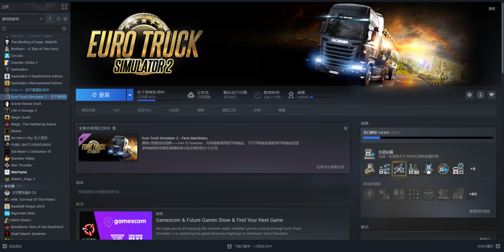This screenshot has width=504, height=252.
Task: Select Brothers - A Tale of Two Sons
Action: pos(35,49)
